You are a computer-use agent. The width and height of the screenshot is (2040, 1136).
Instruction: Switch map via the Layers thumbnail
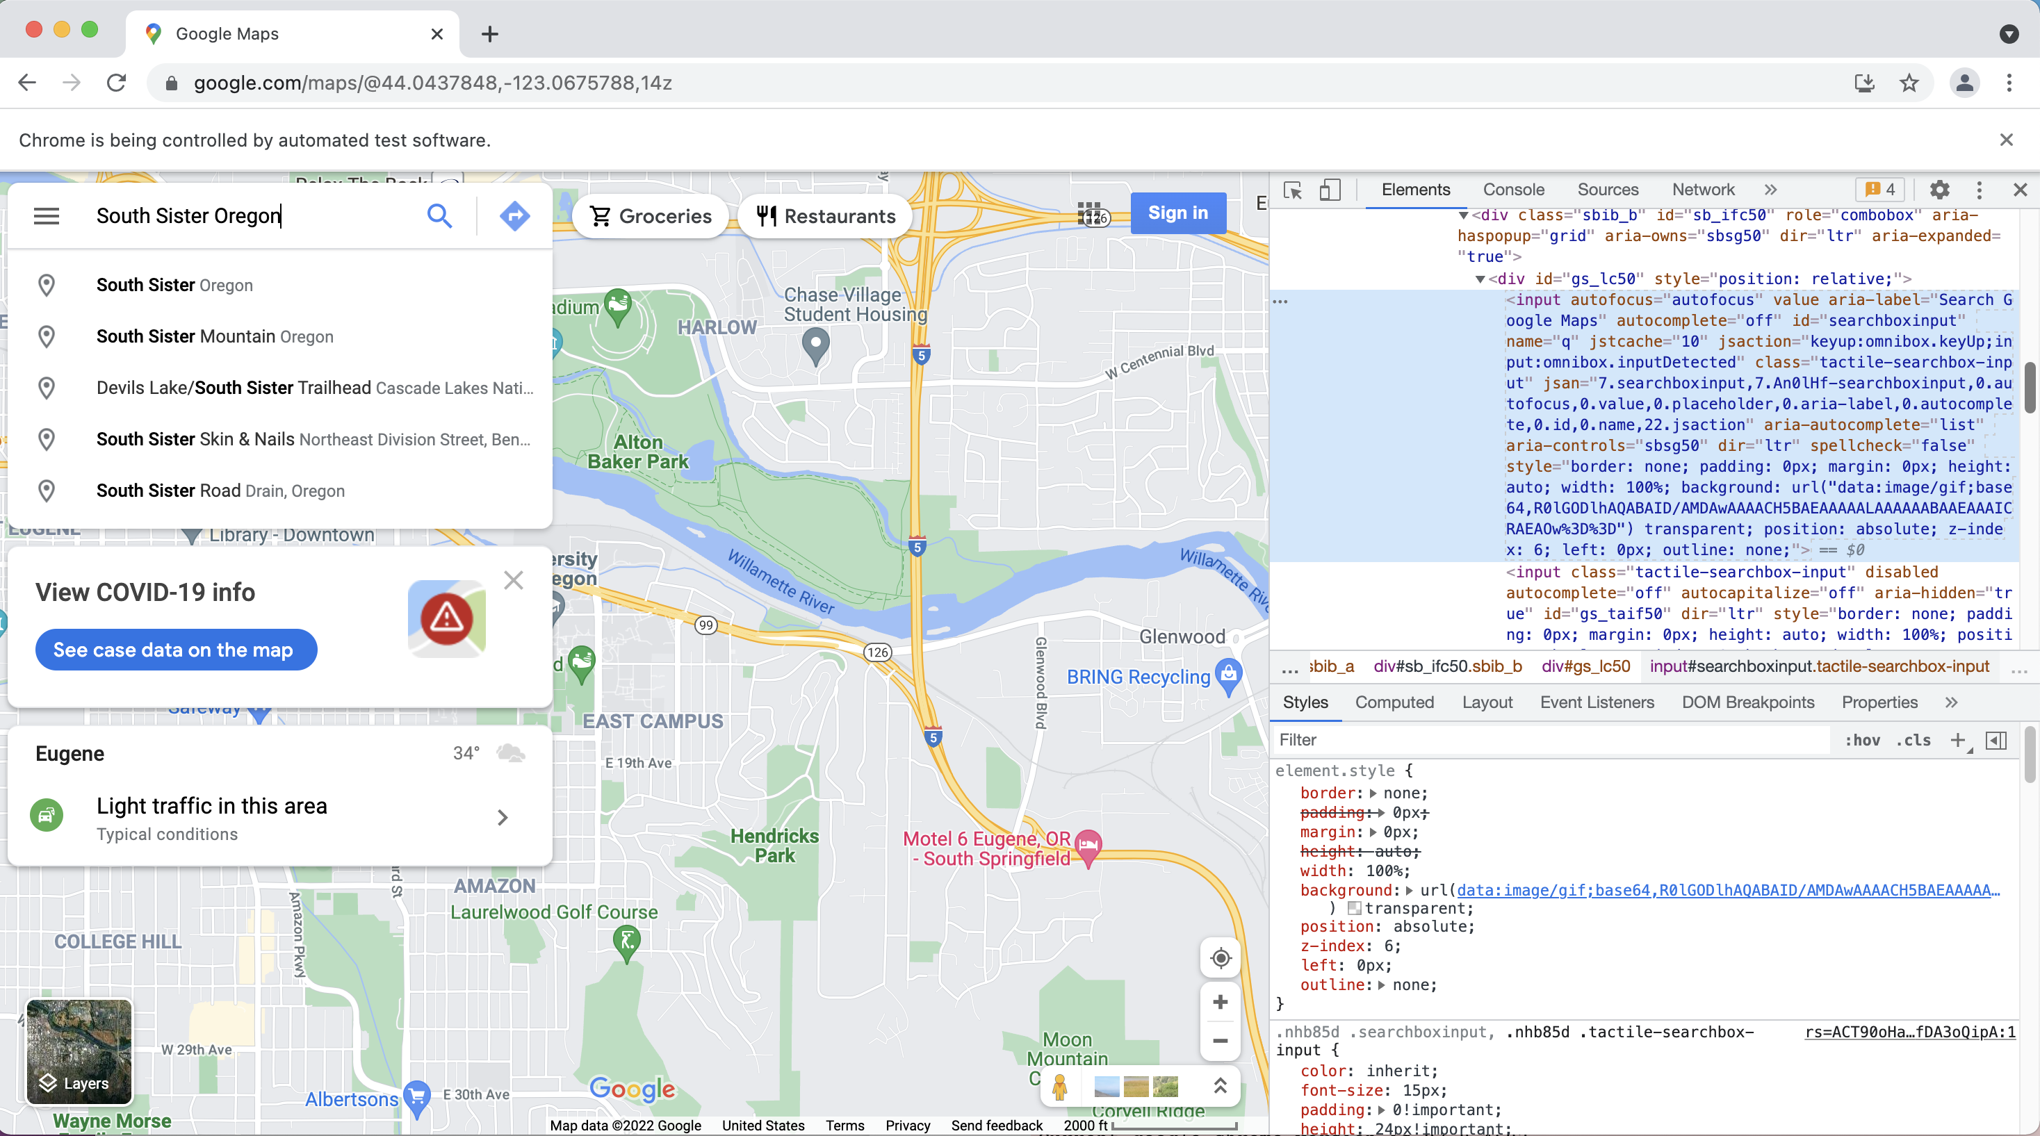pos(79,1051)
